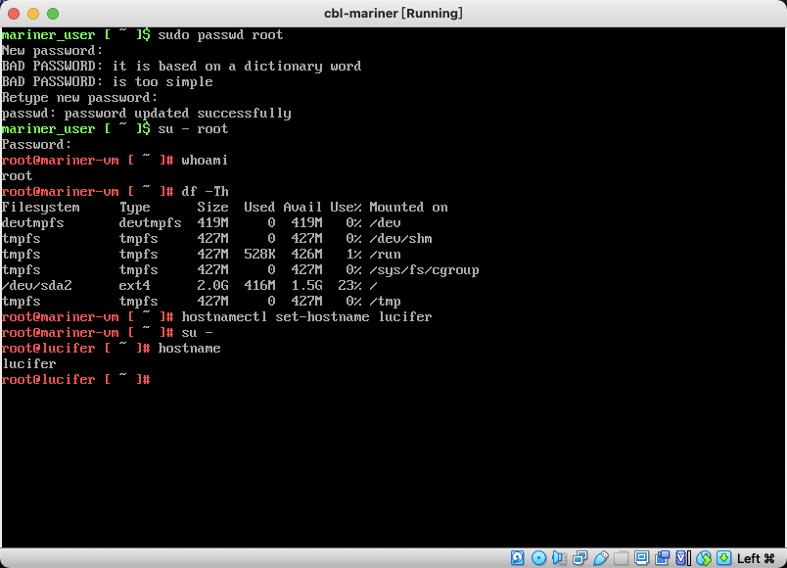Click the '2.0G' size value

pos(212,285)
